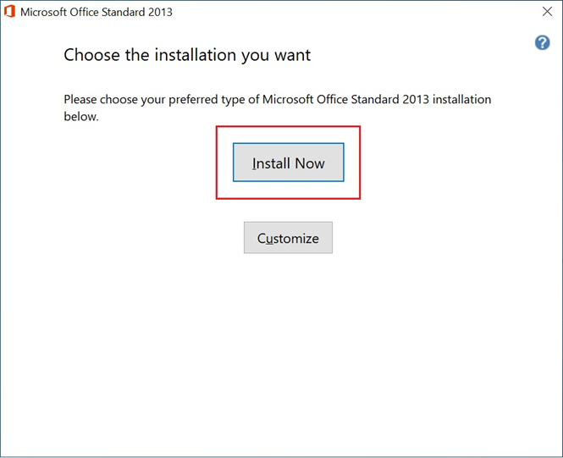Image resolution: width=563 pixels, height=458 pixels.
Task: Choose Customize to pick Office components
Action: (288, 238)
